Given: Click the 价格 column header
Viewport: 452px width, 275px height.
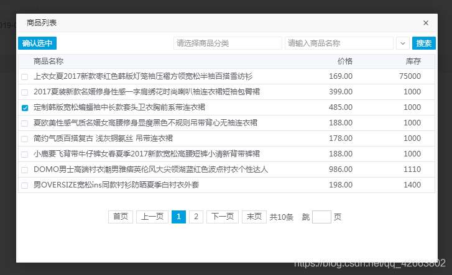Looking at the screenshot, I should 345,61.
